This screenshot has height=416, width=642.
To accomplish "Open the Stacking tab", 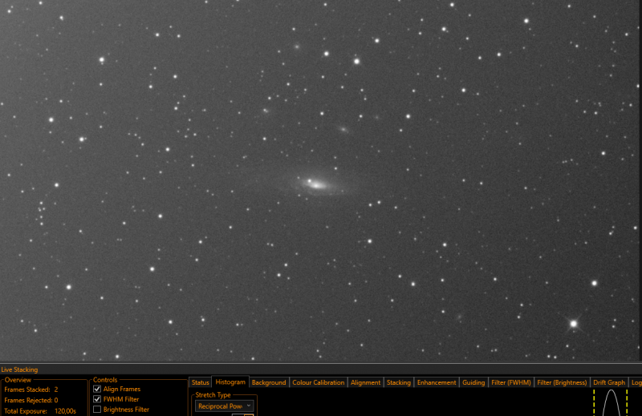I will (x=398, y=382).
